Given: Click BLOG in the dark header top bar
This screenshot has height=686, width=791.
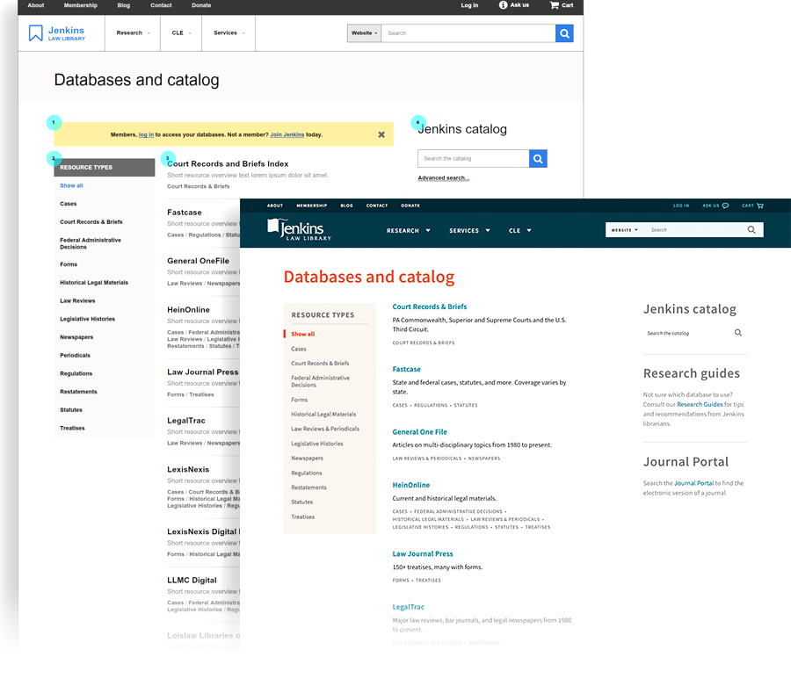Looking at the screenshot, I should (346, 206).
